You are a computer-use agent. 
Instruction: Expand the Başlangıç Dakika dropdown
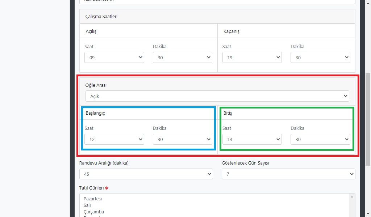point(182,139)
